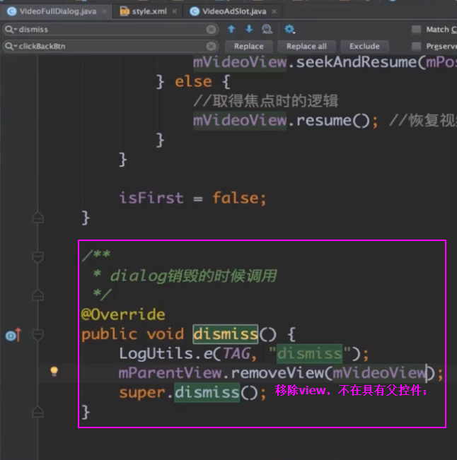Image resolution: width=457 pixels, height=460 pixels.
Task: Jump to next search occurrence arrow
Action: pos(249,29)
